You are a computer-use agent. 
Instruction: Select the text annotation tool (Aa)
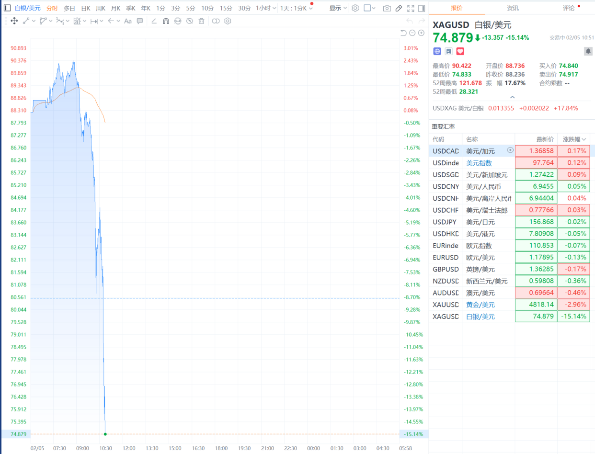127,21
